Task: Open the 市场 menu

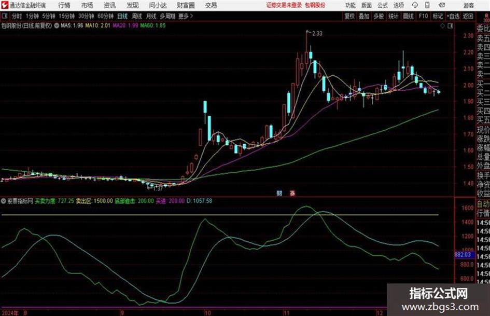Action: 87,5
